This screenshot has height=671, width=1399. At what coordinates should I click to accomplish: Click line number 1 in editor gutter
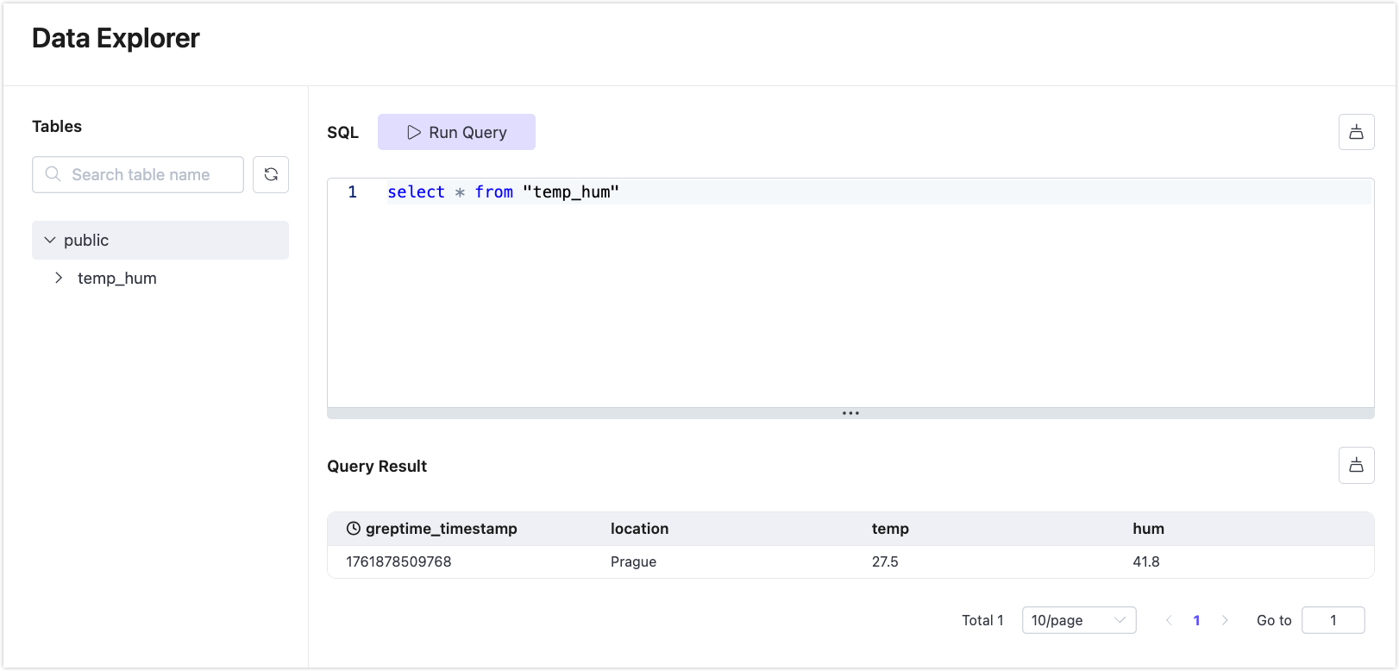(352, 192)
